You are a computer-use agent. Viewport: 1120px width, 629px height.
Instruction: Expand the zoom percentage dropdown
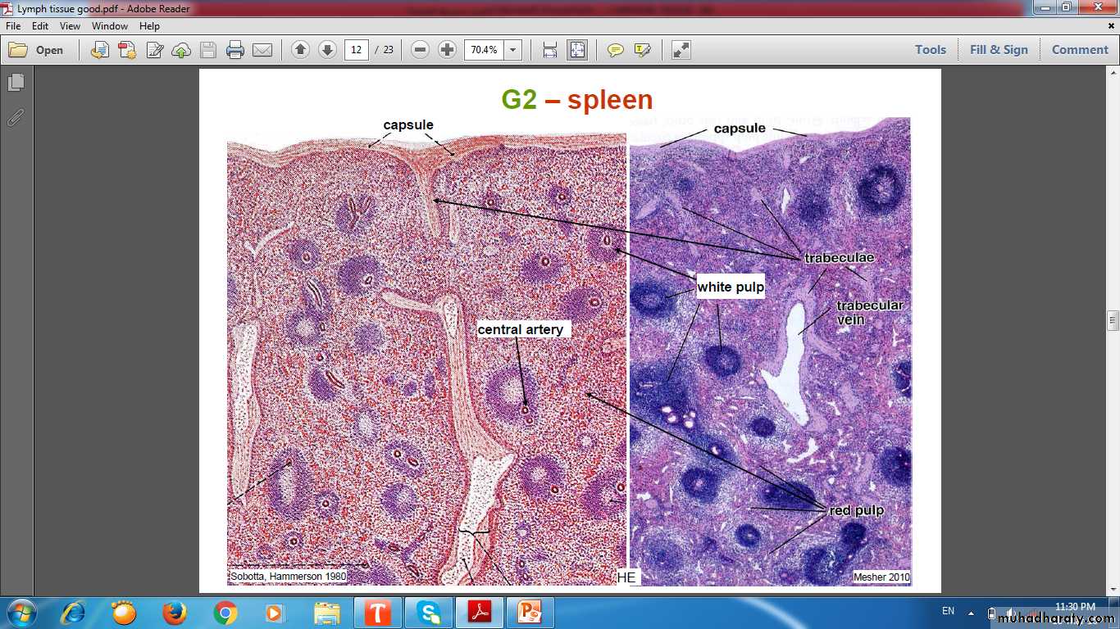pos(513,50)
